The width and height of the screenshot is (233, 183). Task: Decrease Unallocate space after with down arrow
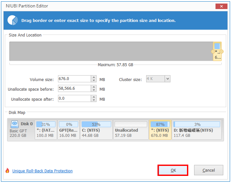[94, 100]
